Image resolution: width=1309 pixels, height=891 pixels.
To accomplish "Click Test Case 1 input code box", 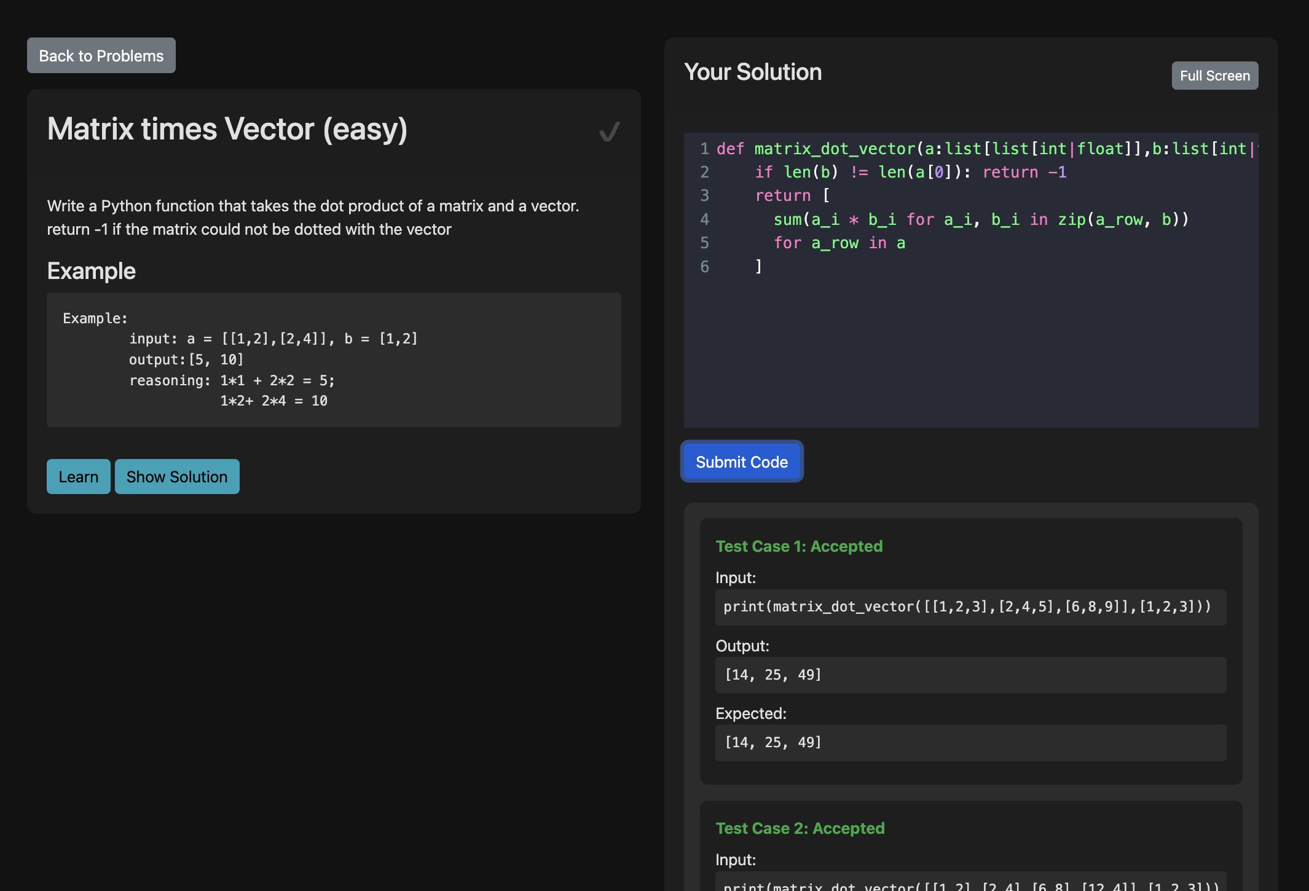I will (x=970, y=607).
